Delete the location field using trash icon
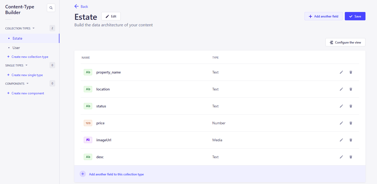This screenshot has width=377, height=184. click(351, 89)
